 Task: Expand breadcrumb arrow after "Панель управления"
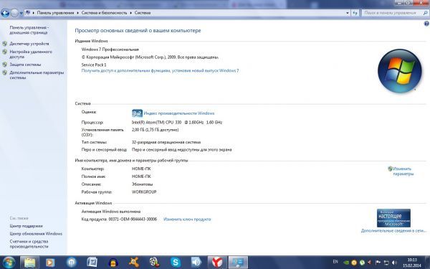tap(77, 13)
